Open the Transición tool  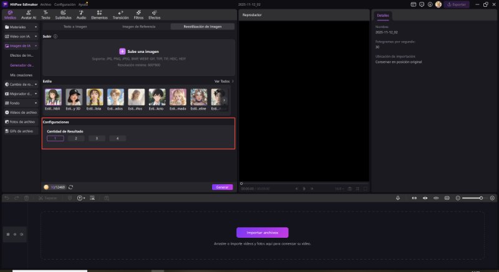click(120, 15)
